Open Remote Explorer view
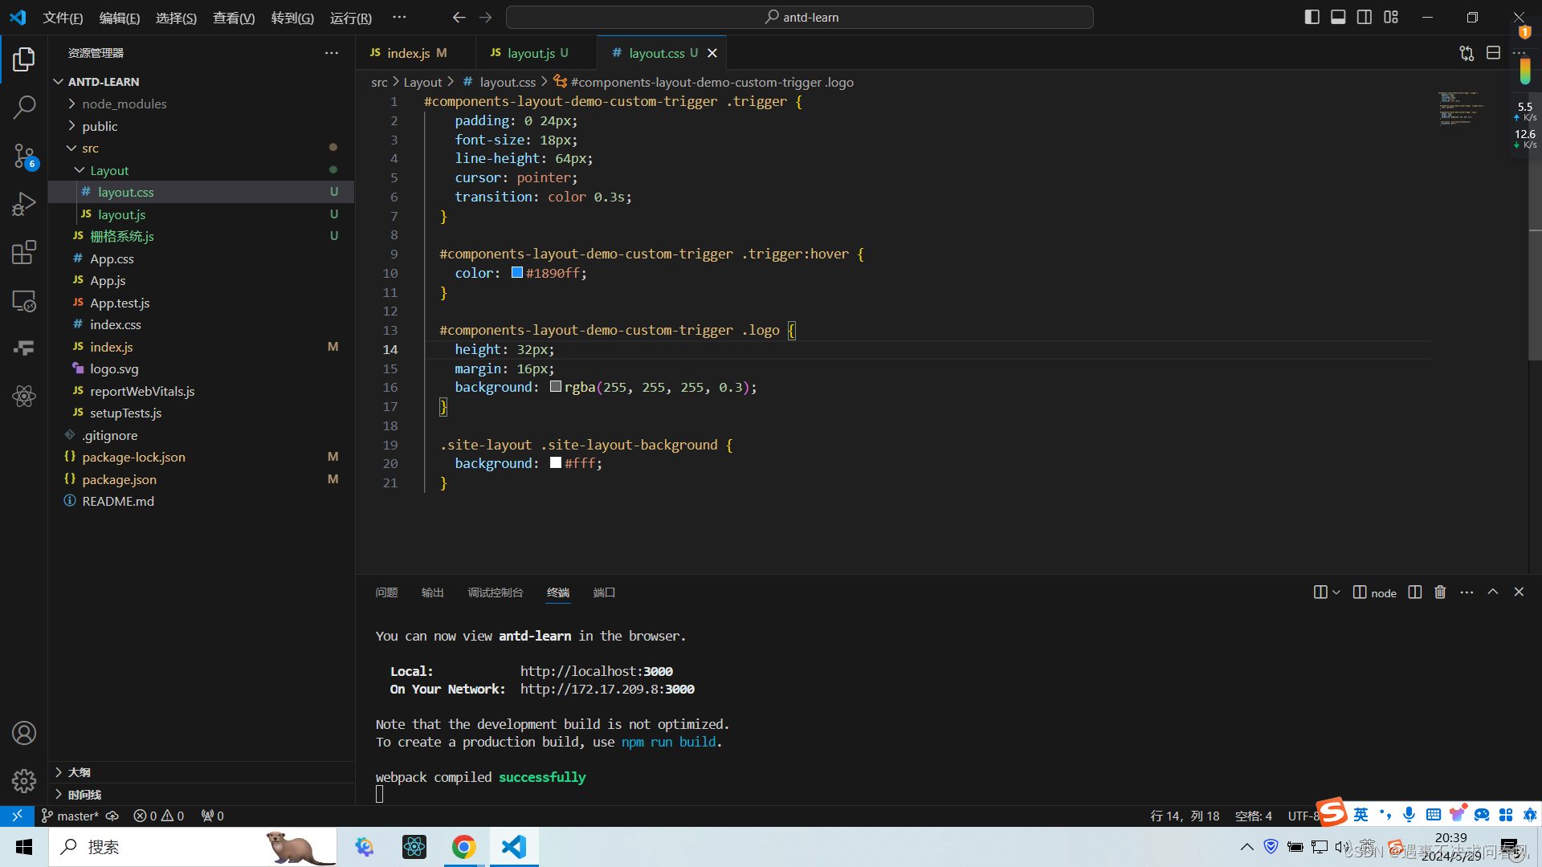 pyautogui.click(x=24, y=301)
